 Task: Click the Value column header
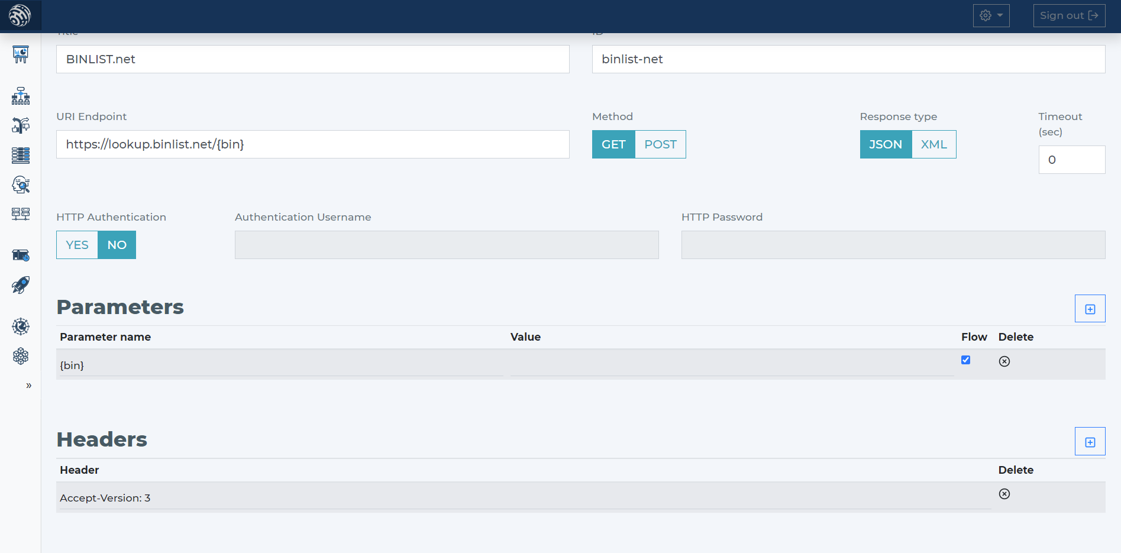pos(525,337)
